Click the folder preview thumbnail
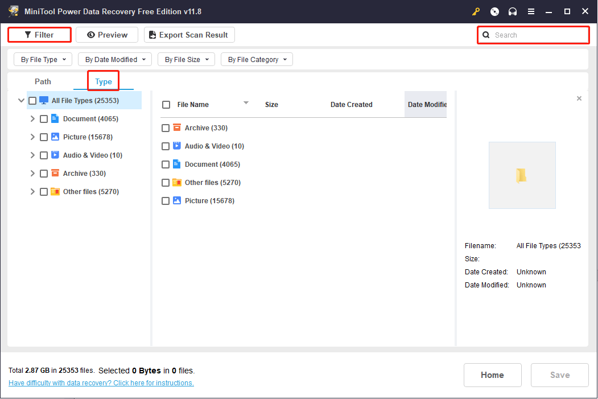 tap(522, 175)
